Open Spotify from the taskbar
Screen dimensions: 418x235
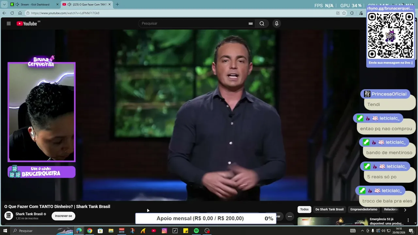[196, 231]
